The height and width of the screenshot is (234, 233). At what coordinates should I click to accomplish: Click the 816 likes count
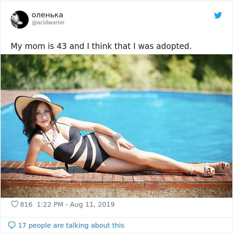pos(26,204)
